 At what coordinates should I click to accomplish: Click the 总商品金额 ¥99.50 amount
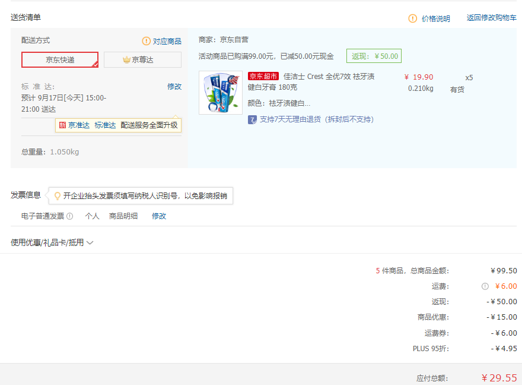504,271
